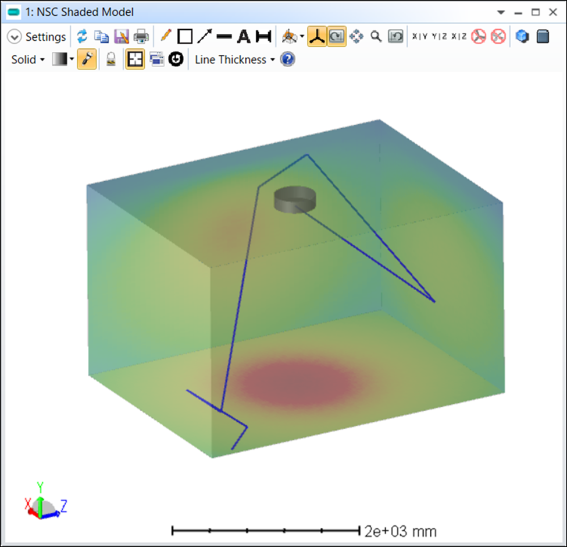Select the rectangle drawing tool
The height and width of the screenshot is (547, 567).
[x=185, y=37]
